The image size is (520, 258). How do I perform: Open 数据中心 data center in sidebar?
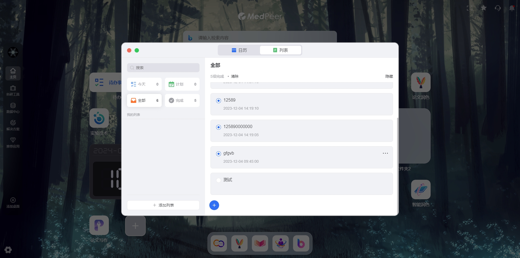[x=13, y=108]
